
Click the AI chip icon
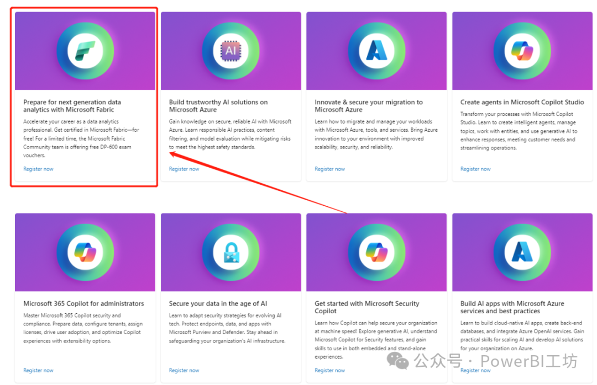231,51
